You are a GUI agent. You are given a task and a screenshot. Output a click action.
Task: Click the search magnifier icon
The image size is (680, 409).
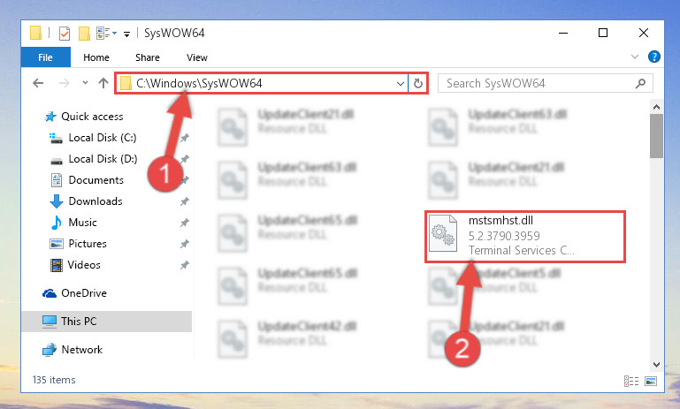(640, 83)
